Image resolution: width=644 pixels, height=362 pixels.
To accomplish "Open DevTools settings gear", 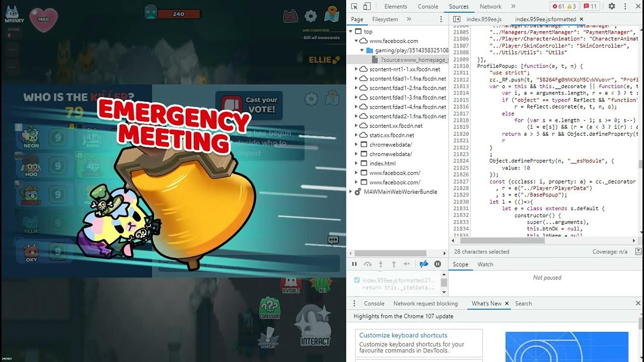I will tap(612, 7).
